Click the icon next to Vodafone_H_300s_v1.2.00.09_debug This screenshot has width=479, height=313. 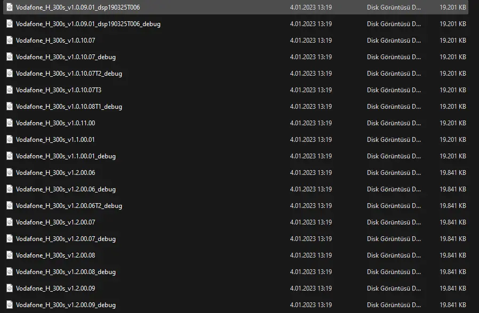10,304
